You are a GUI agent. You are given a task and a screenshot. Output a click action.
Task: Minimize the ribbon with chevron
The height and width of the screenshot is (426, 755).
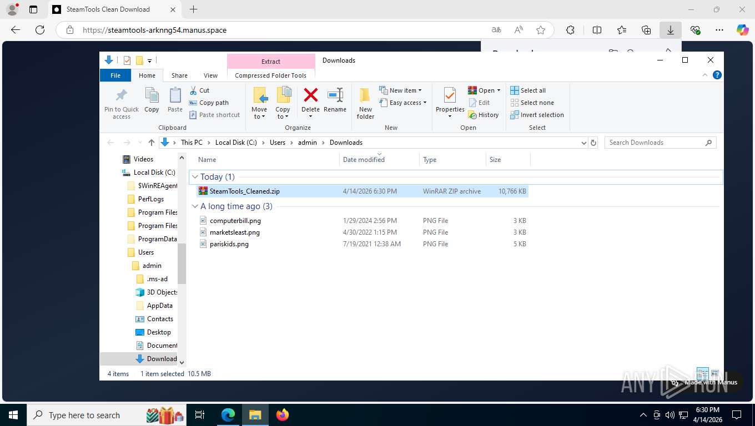pos(705,75)
